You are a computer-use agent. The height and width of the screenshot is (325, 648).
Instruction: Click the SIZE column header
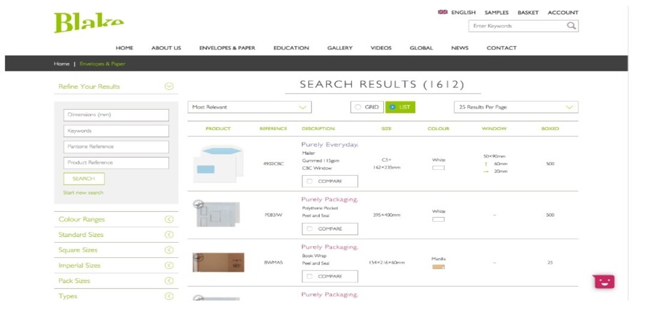coord(386,129)
